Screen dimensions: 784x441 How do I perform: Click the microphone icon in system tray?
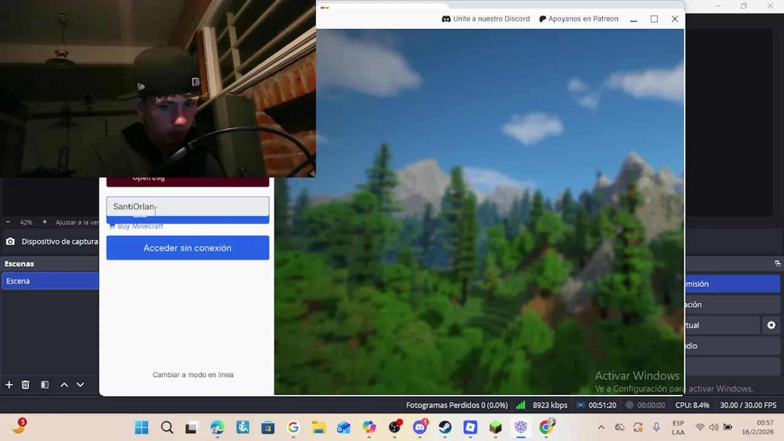(x=656, y=428)
